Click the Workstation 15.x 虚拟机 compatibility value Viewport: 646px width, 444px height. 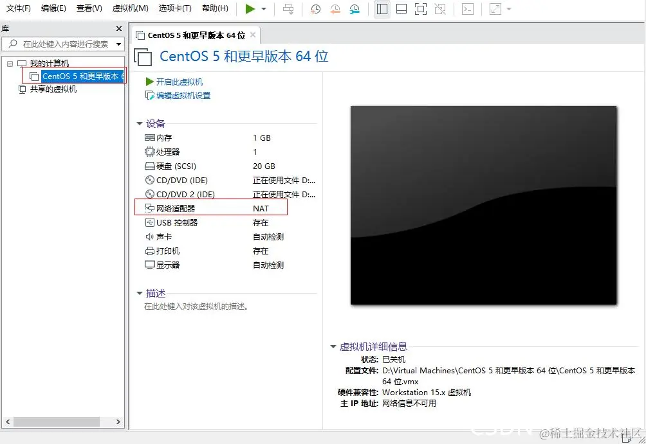coord(427,392)
